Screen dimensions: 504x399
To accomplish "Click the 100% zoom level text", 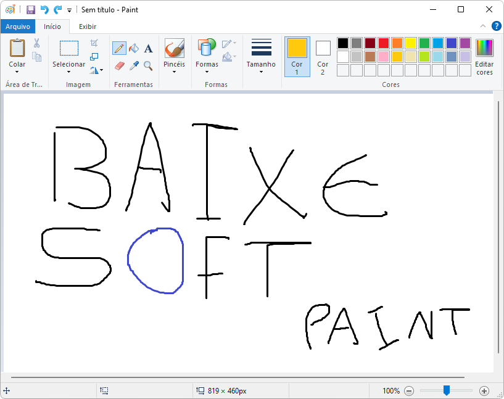I will (x=391, y=391).
